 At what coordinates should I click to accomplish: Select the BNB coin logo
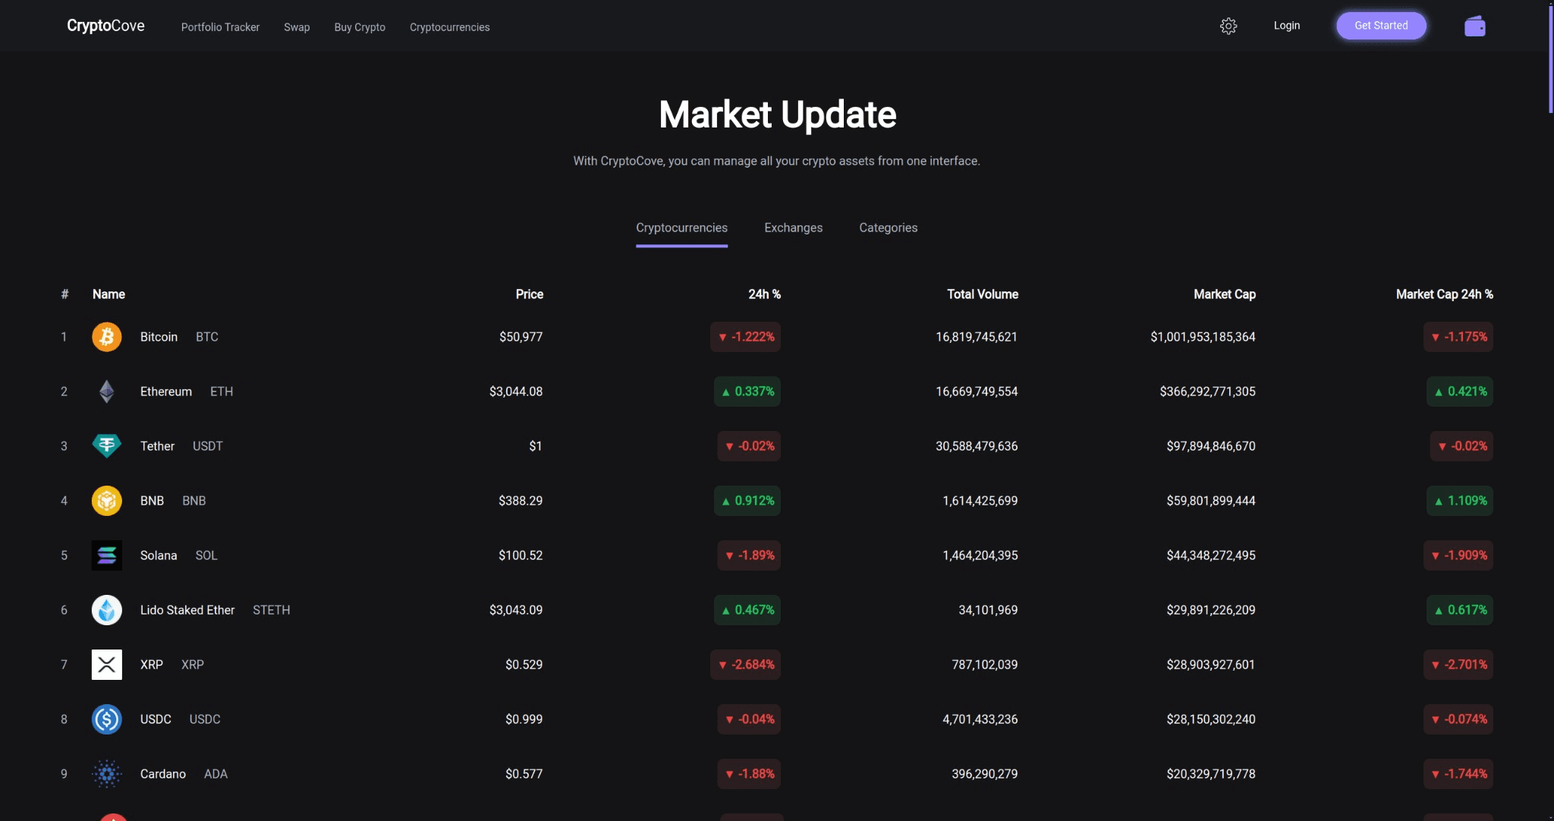pyautogui.click(x=106, y=500)
